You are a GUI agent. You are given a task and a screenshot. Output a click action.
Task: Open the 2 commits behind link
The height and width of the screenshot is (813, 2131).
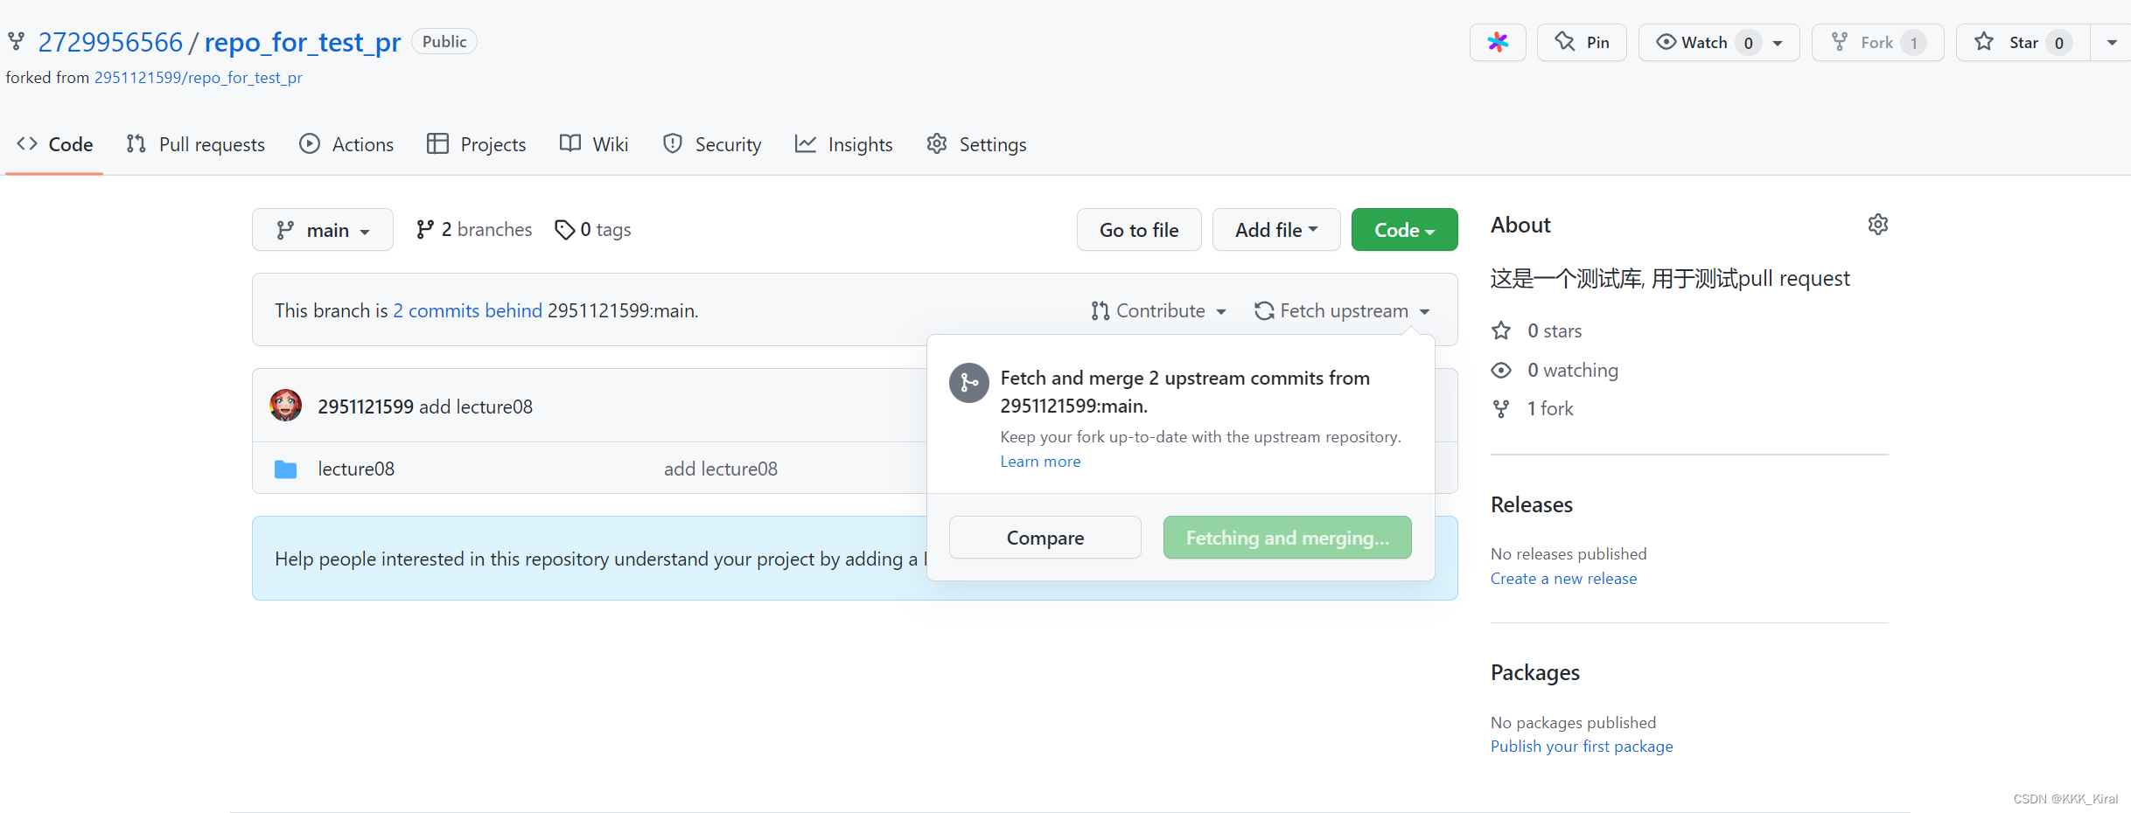pos(468,310)
